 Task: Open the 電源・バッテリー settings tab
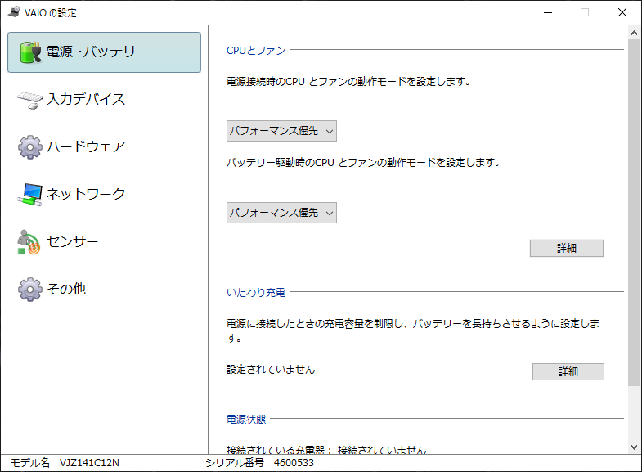coord(104,52)
